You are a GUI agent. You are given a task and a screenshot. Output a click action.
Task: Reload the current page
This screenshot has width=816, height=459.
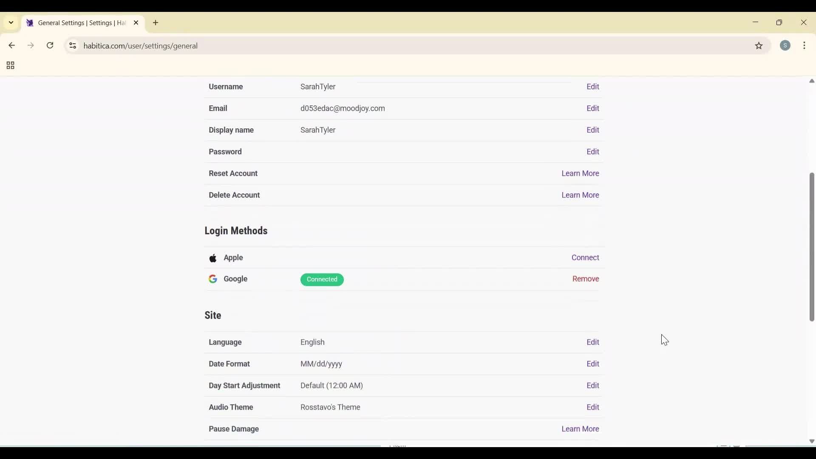50,45
